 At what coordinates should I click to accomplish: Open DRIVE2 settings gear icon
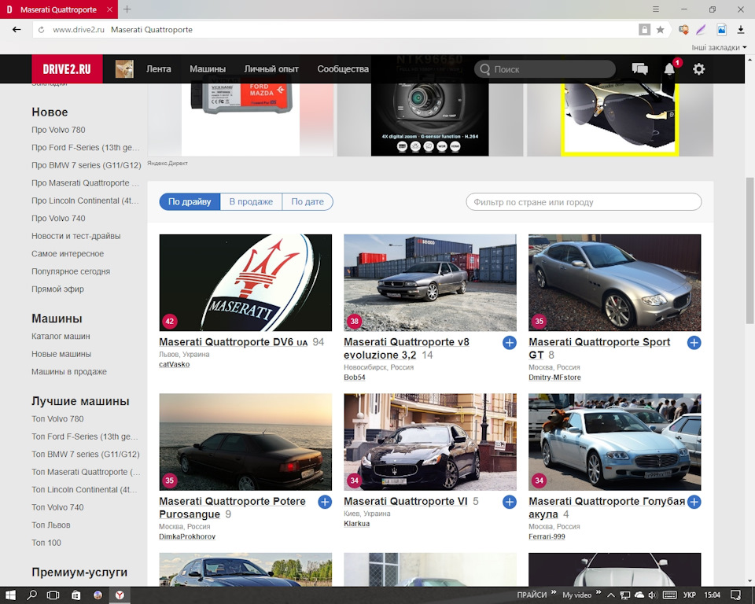tap(698, 69)
